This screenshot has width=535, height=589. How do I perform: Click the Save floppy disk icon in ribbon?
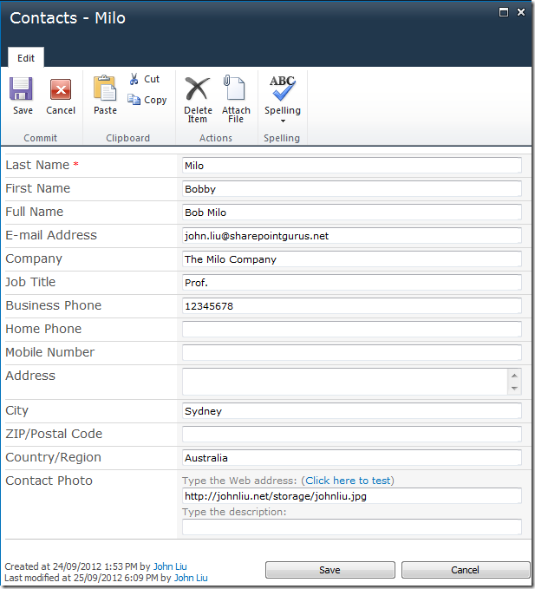click(23, 89)
